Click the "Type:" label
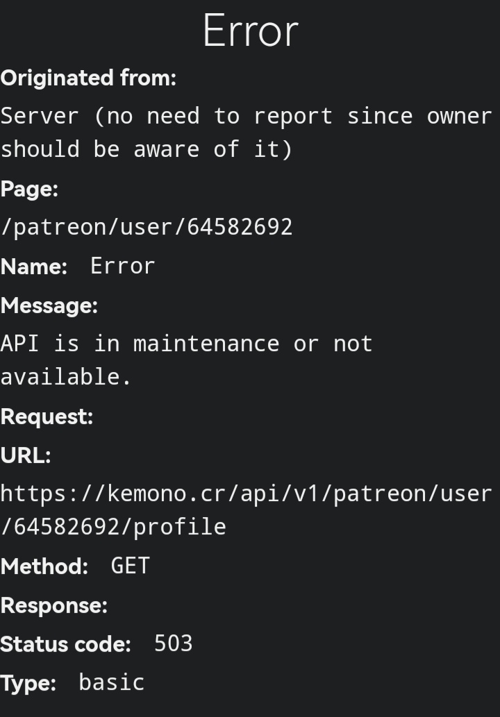Viewport: 500px width, 717px height. tap(28, 683)
